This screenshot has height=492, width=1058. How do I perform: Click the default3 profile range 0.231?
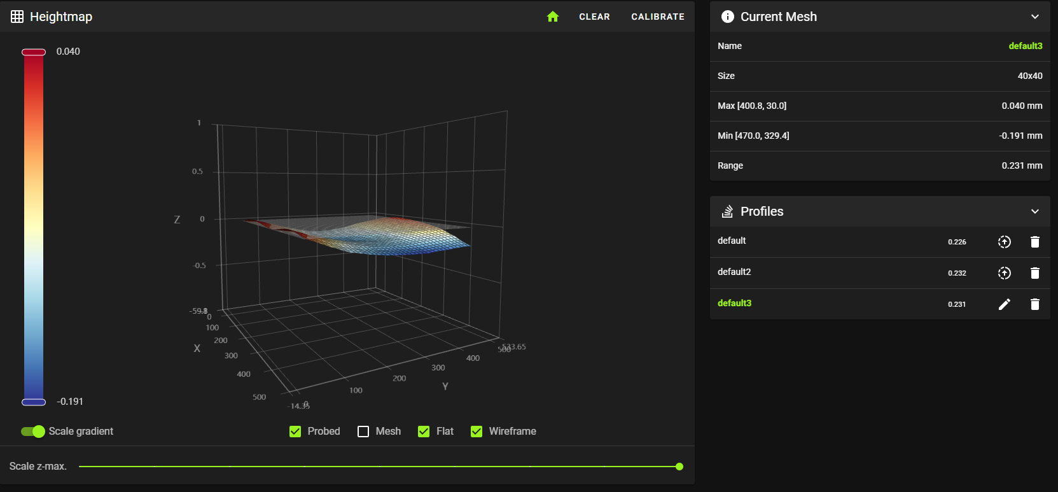[x=957, y=304]
